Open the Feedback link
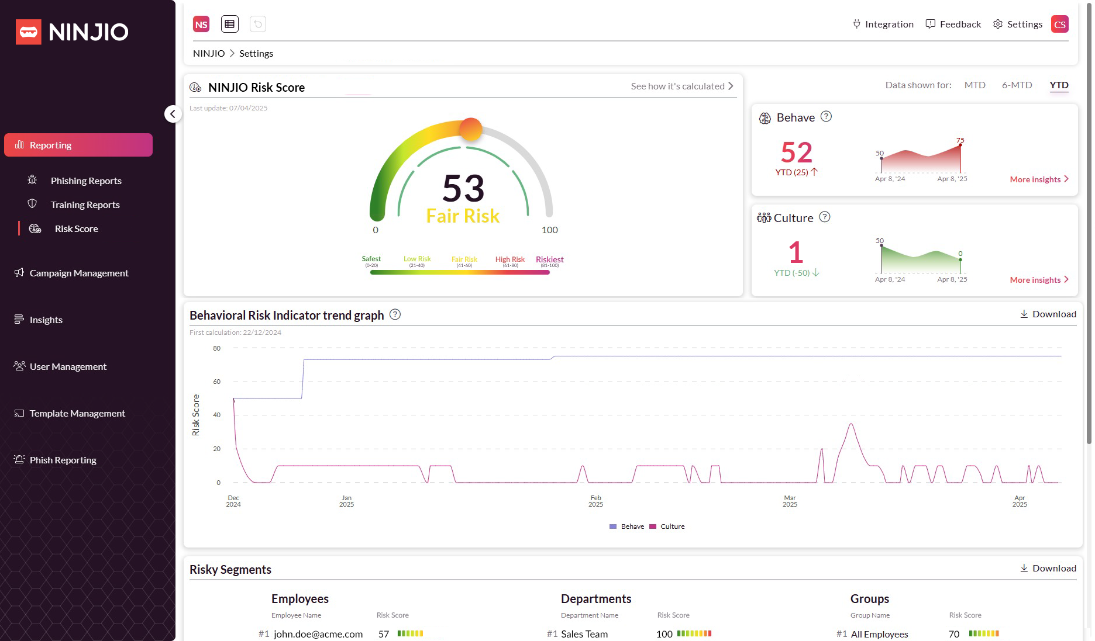The image size is (1095, 641). coord(960,24)
